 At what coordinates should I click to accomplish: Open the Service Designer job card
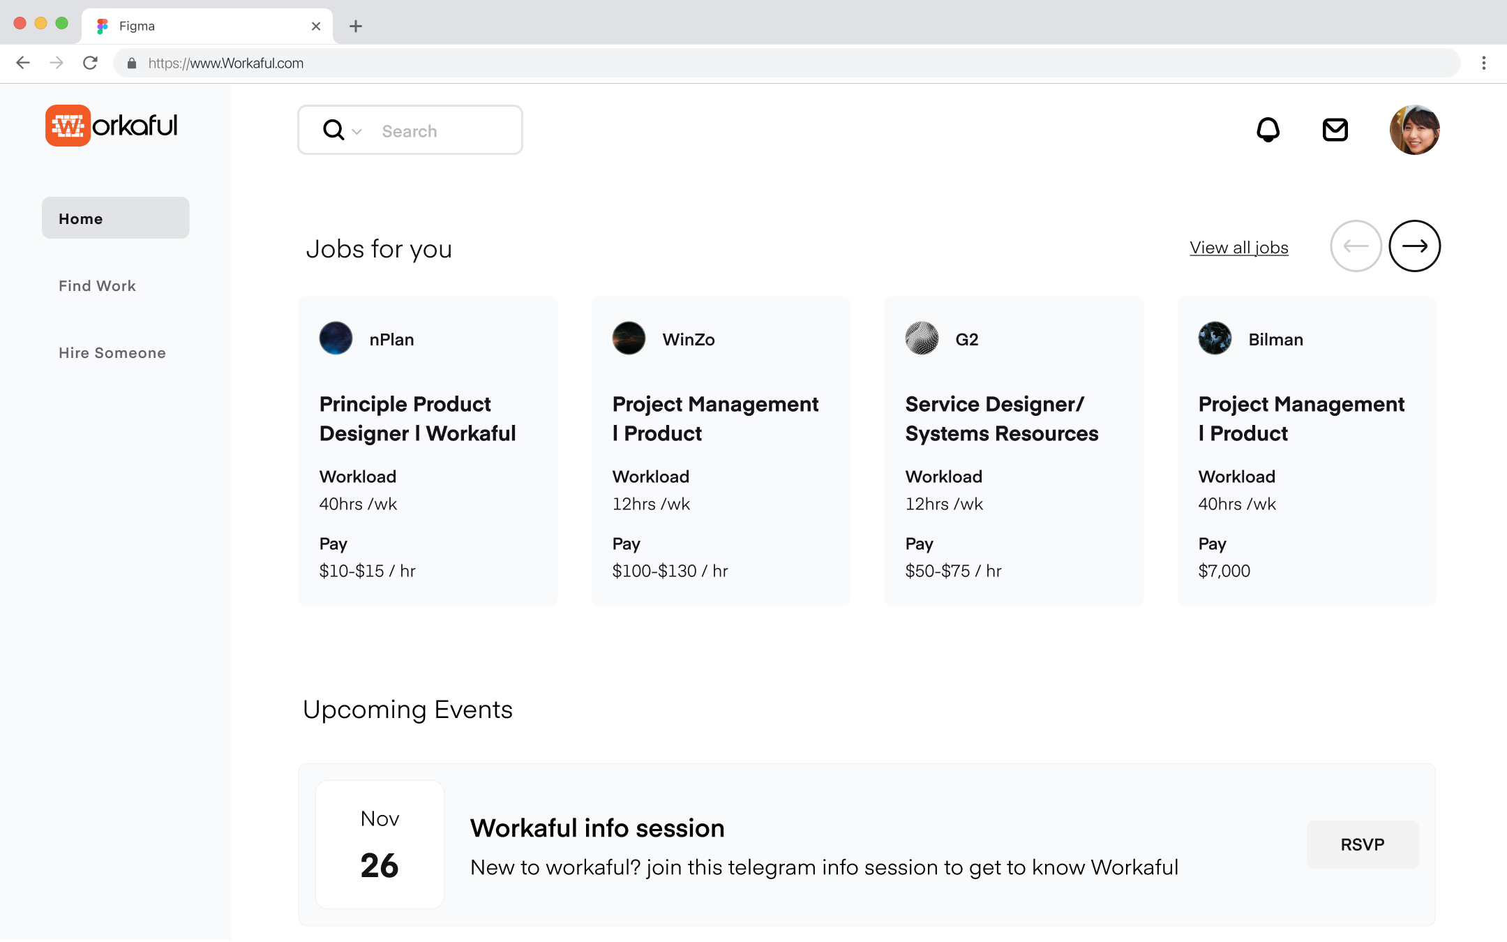[1001, 419]
